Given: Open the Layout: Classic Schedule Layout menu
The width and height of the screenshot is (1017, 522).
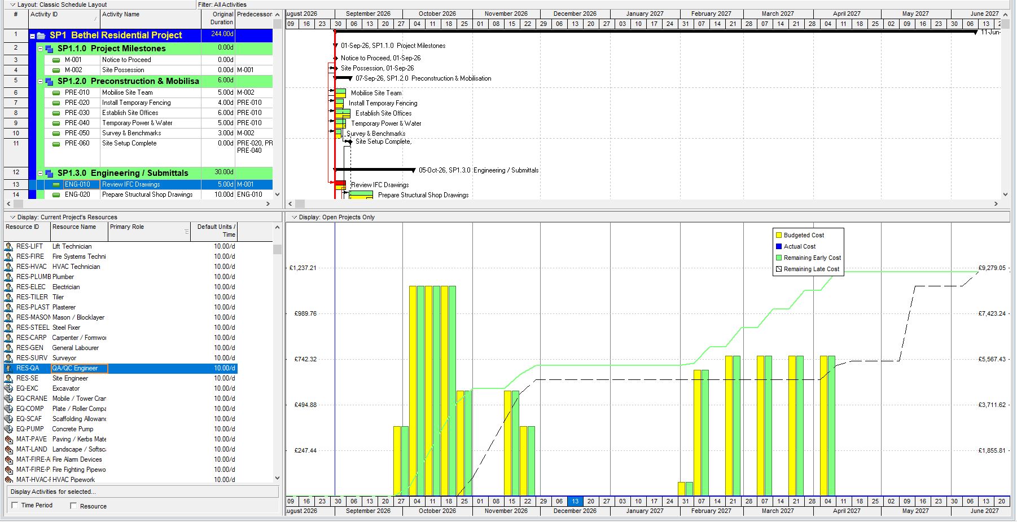Looking at the screenshot, I should (x=59, y=5).
